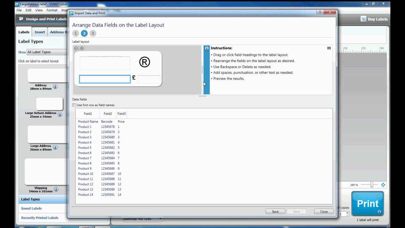Click the Buy Labels shopping cart icon

point(364,19)
